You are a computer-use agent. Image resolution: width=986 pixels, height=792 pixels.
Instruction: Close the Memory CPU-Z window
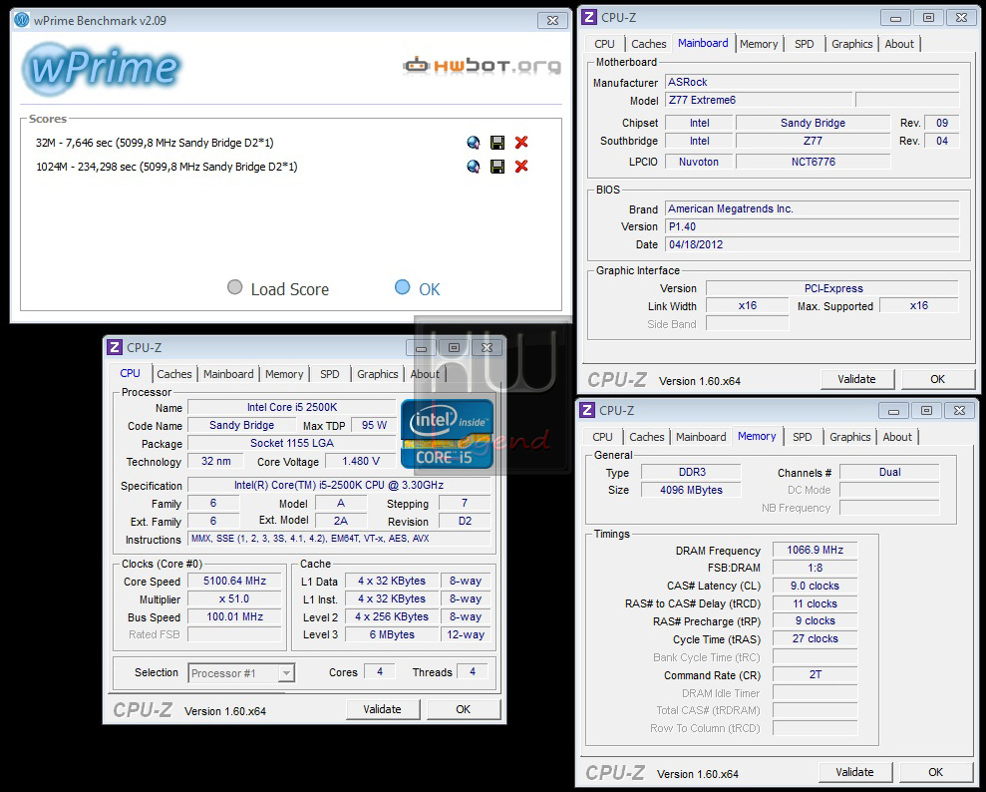[x=959, y=411]
